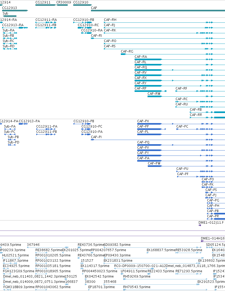
Task: Select transcript CG12910-RC
Action: click(x=85, y=28)
